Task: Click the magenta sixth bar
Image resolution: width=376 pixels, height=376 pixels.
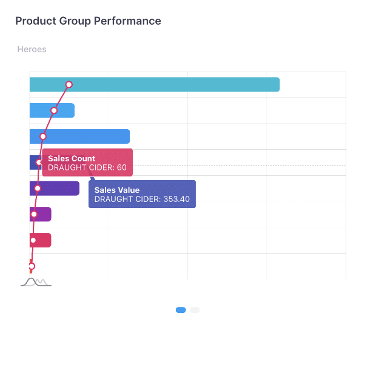Action: (44, 214)
